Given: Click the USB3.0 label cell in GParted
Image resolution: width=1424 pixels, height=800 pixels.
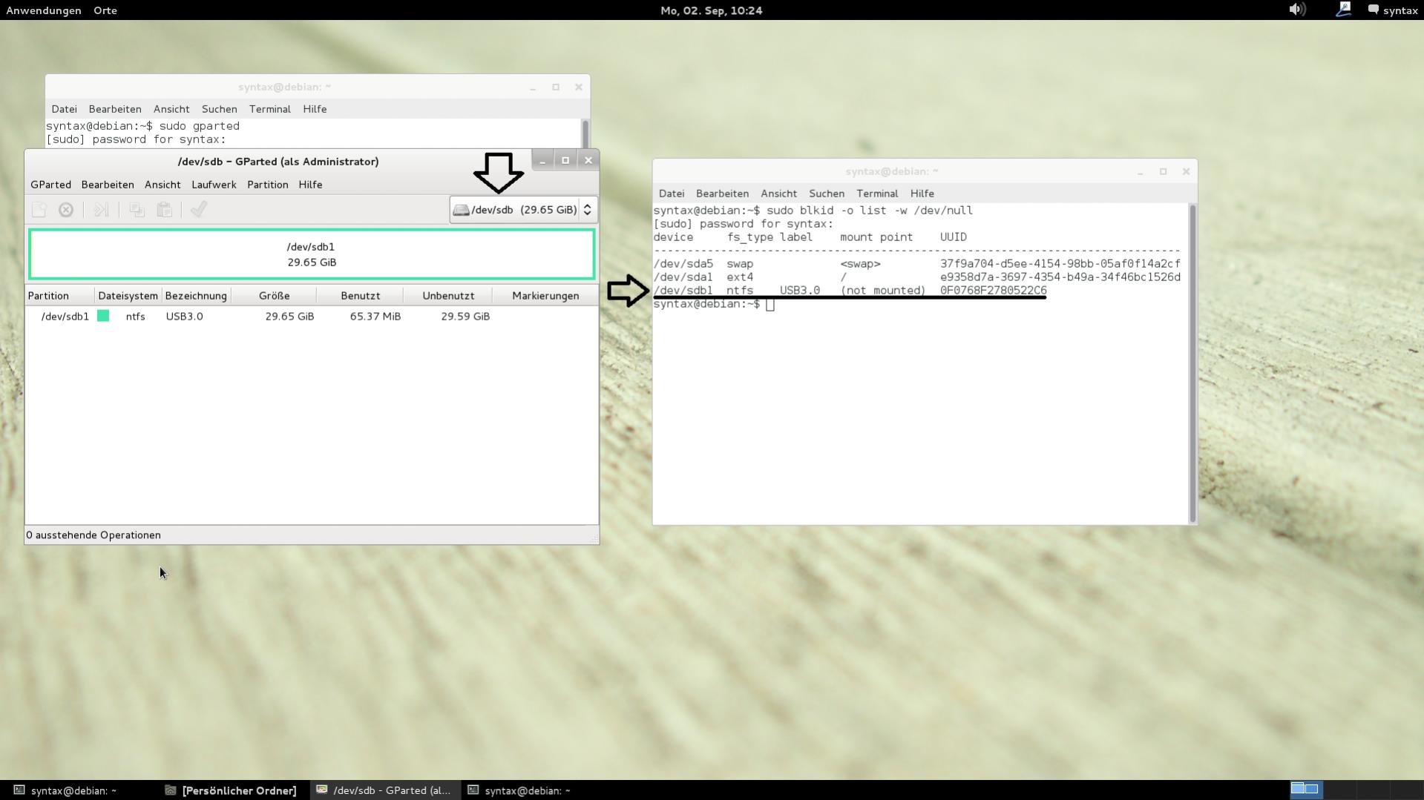Looking at the screenshot, I should click(184, 317).
